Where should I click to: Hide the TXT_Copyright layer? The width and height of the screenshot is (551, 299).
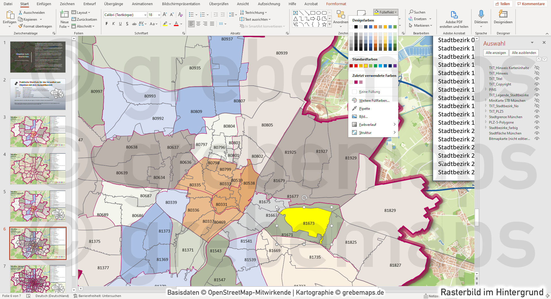(537, 84)
